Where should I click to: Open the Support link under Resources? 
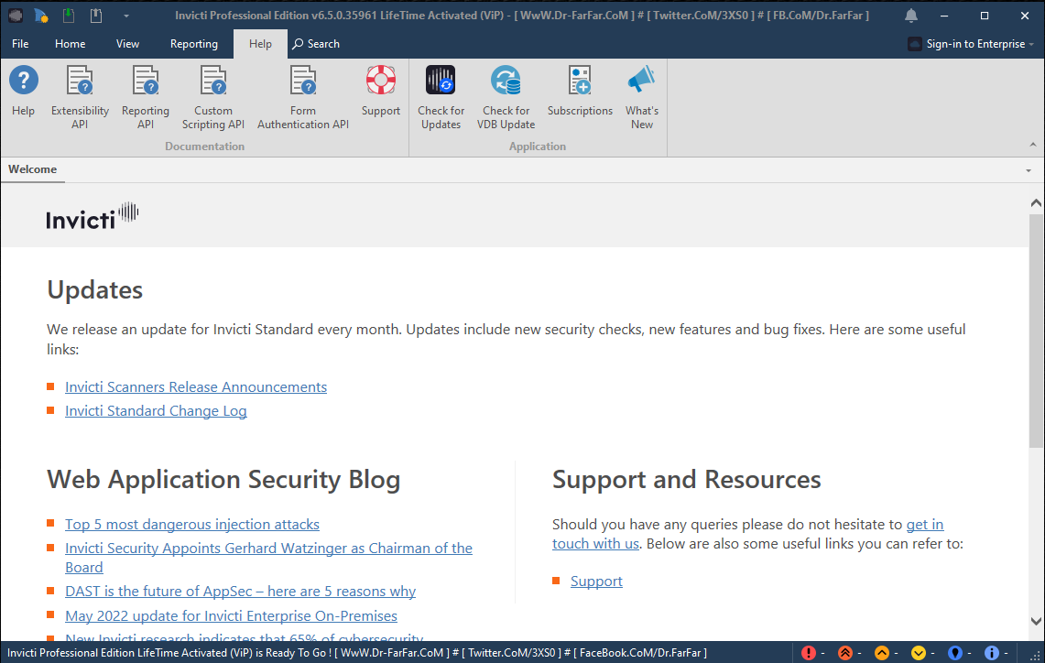[x=596, y=581]
